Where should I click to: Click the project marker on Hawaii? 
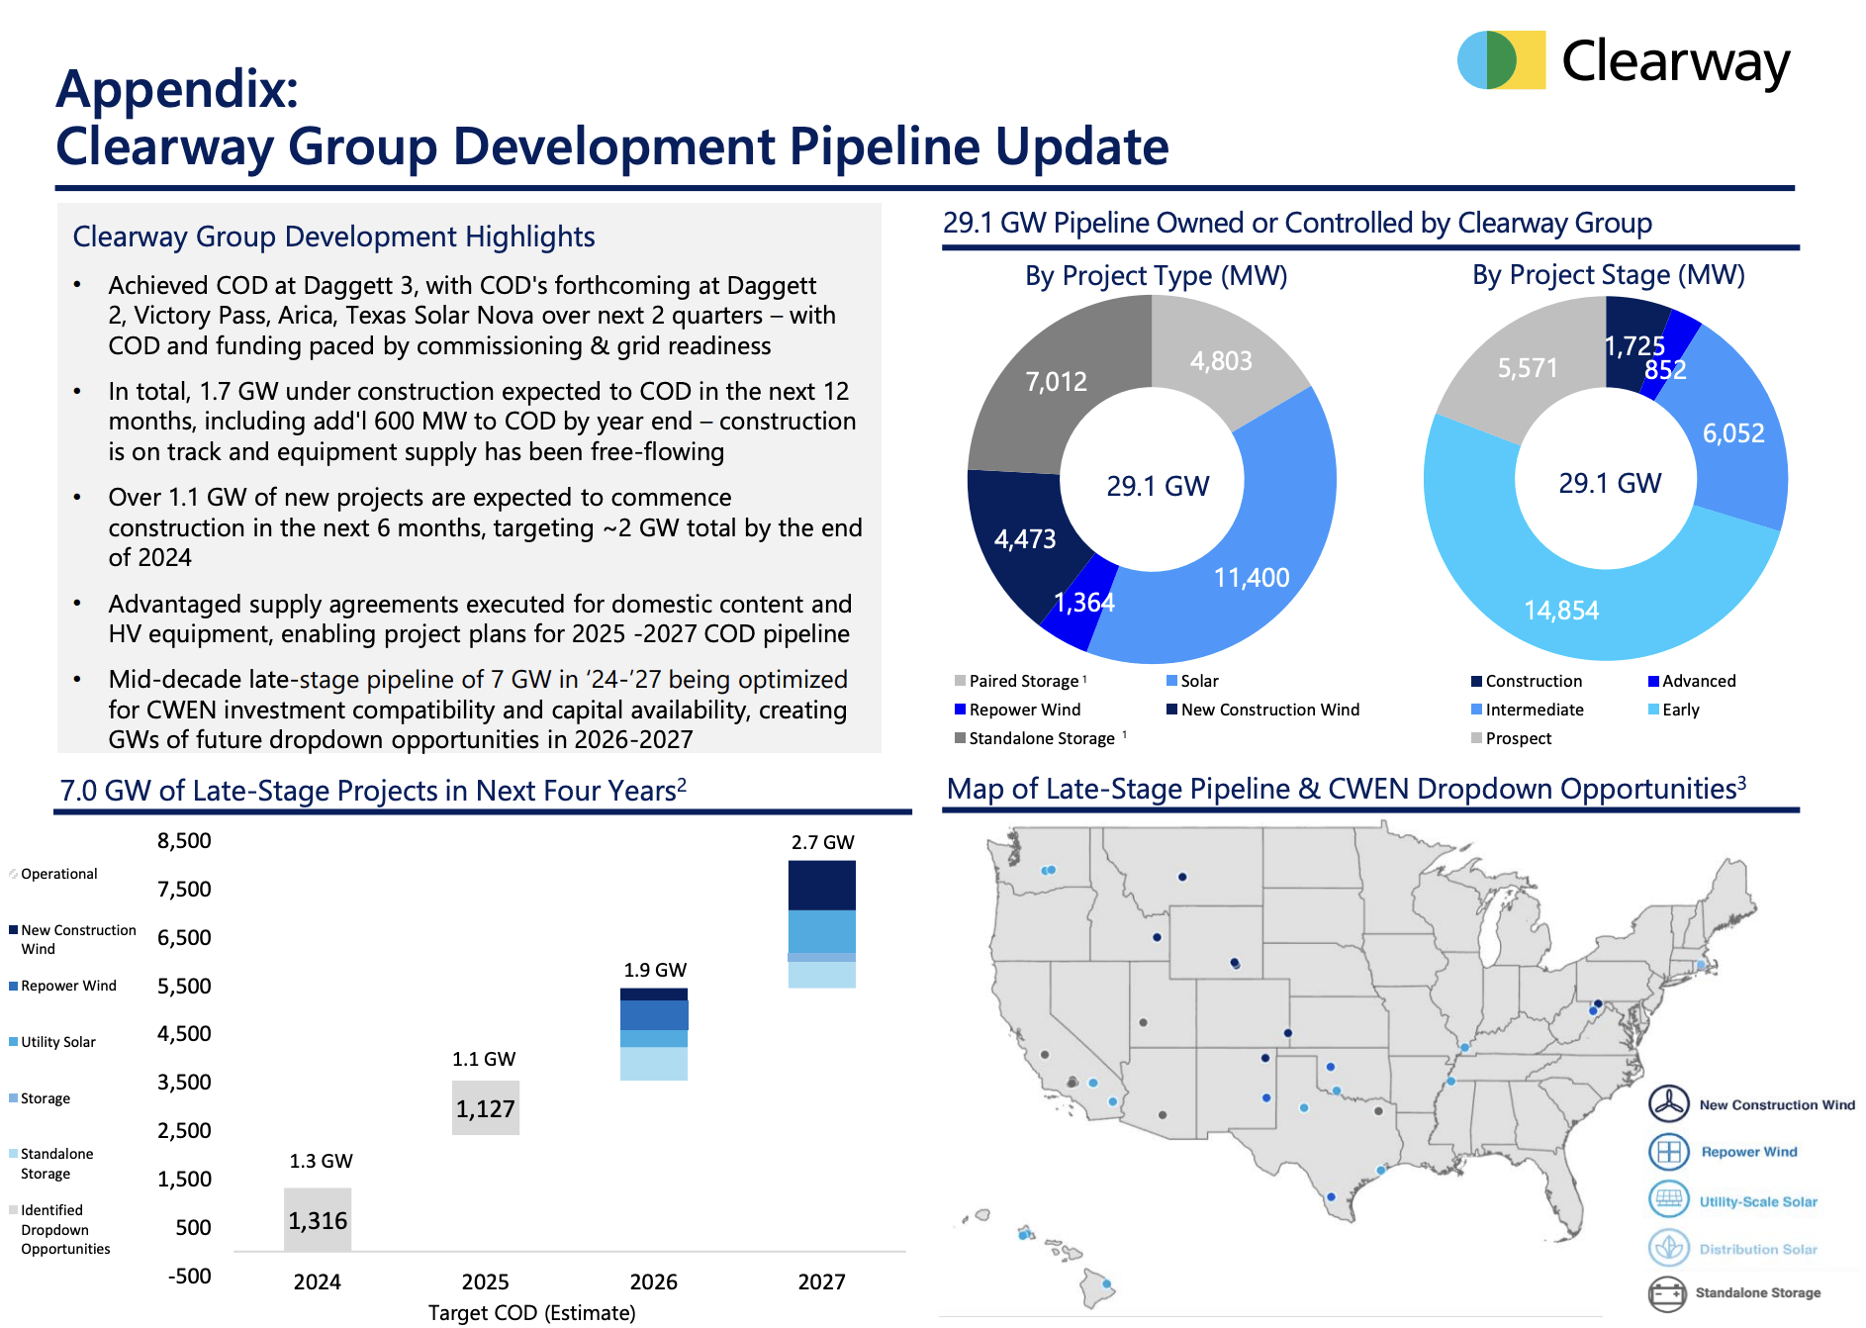(1024, 1236)
